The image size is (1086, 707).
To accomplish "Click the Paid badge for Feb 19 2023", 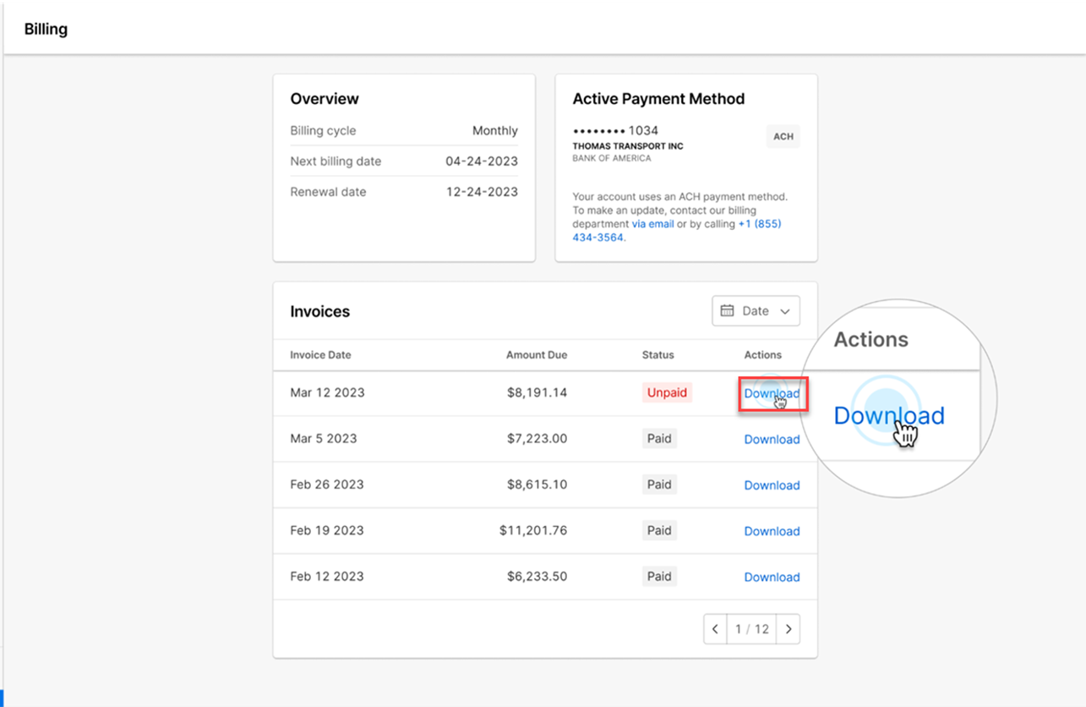I will 659,530.
